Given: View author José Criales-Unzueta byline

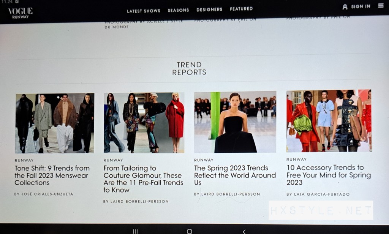Looking at the screenshot, I should point(44,194).
